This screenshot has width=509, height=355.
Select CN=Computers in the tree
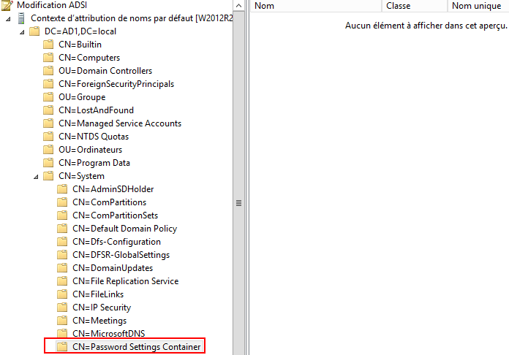pyautogui.click(x=89, y=58)
